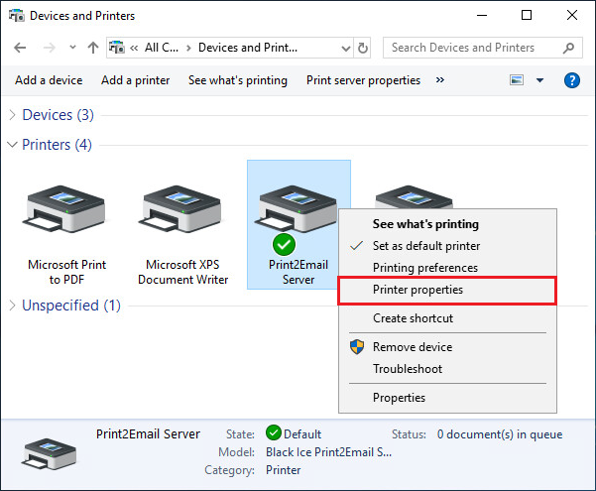Select Printer properties from context menu
The height and width of the screenshot is (491, 596).
pyautogui.click(x=417, y=290)
